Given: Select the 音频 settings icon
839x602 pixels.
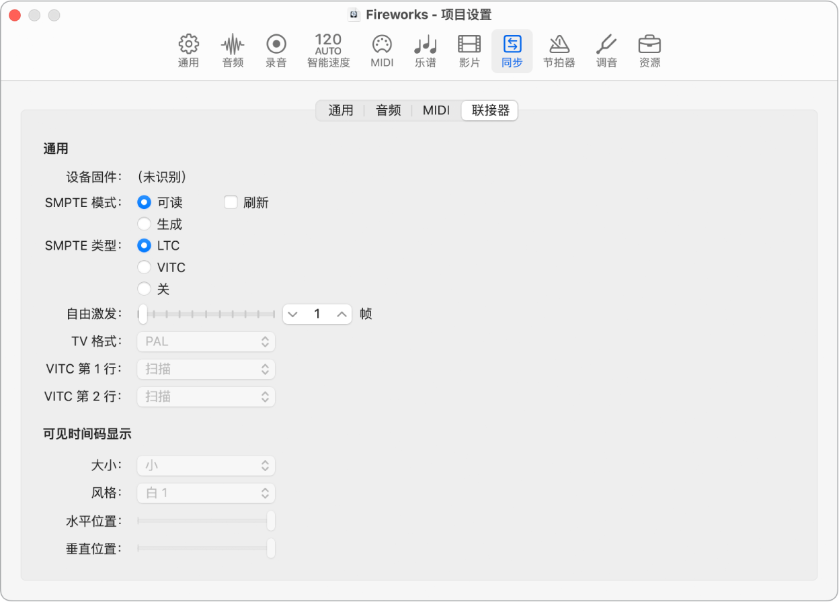Looking at the screenshot, I should (232, 50).
